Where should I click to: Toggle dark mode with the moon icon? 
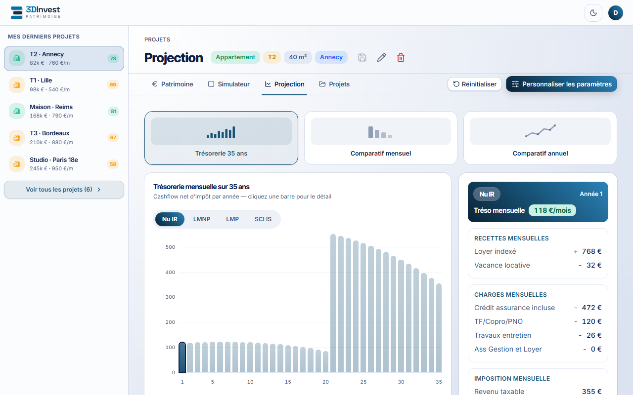click(593, 13)
